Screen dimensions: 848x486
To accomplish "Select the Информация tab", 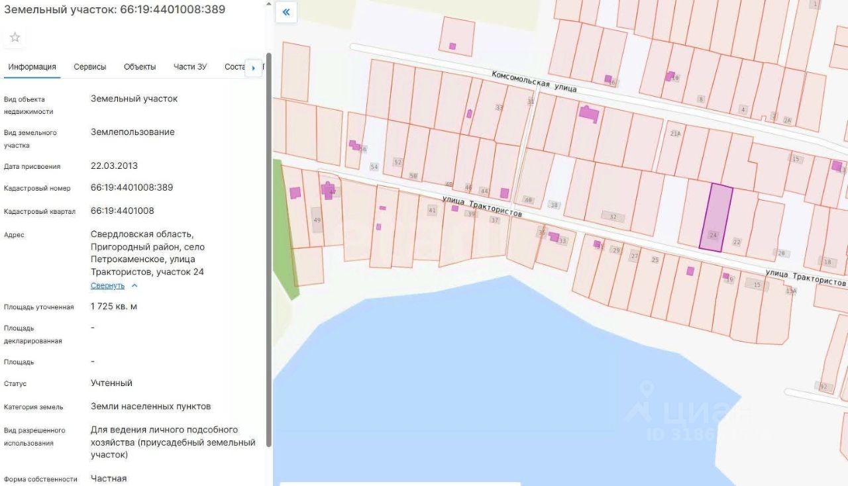I will coord(32,67).
